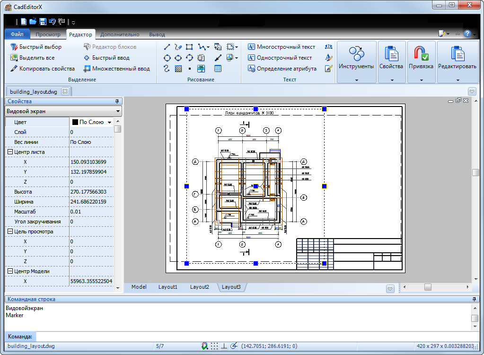484x355 pixels.
Task: Open the Layout1 sheet tab
Action: [x=167, y=287]
